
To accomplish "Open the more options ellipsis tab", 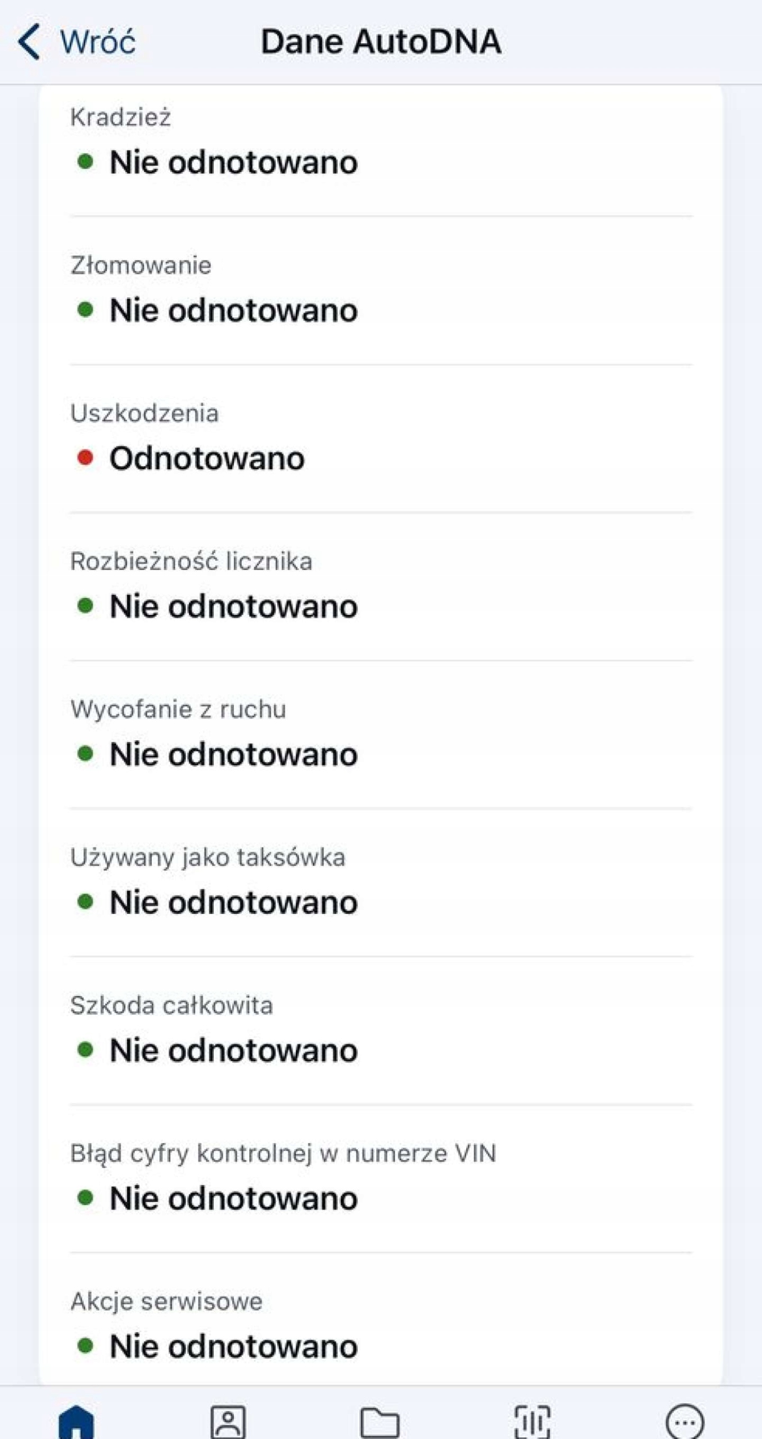I will click(x=684, y=1421).
